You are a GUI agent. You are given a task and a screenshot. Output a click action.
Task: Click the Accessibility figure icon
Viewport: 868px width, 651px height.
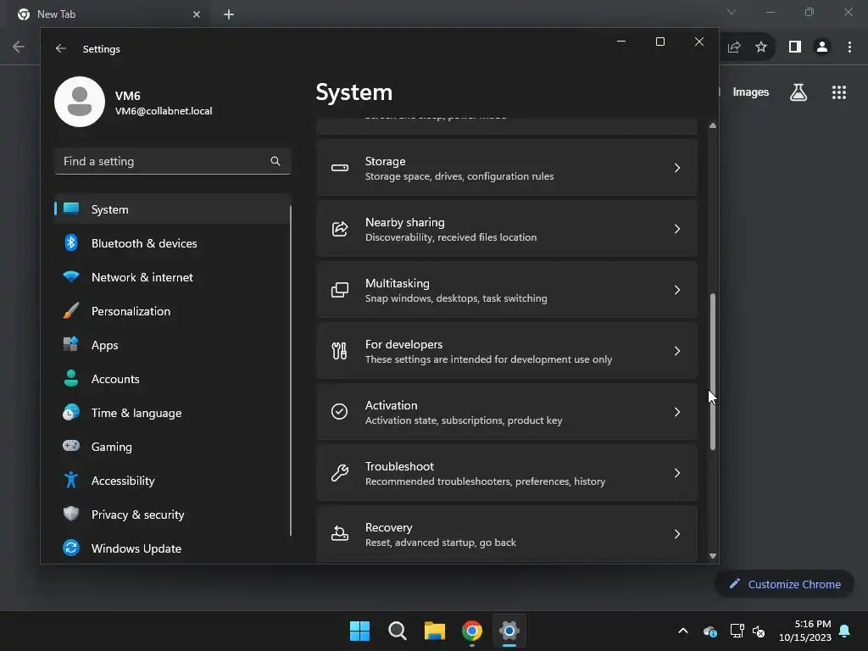71,480
